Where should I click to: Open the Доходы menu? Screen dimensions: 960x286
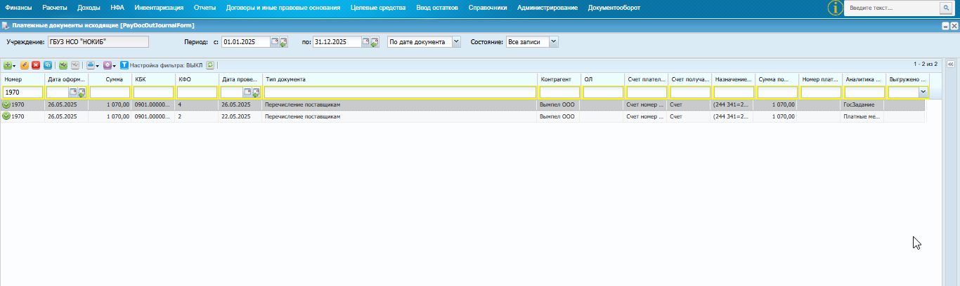tap(89, 7)
